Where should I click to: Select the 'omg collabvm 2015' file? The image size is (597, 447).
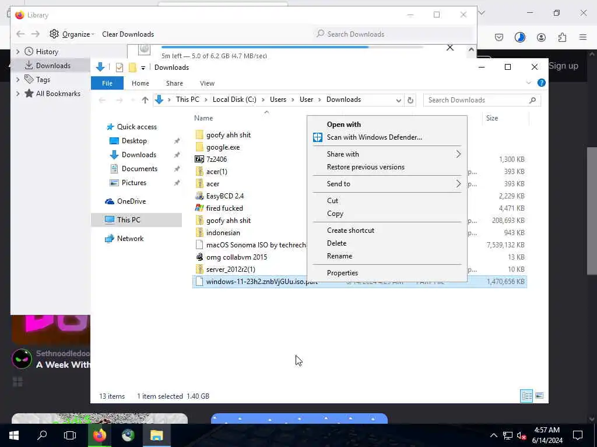click(237, 257)
